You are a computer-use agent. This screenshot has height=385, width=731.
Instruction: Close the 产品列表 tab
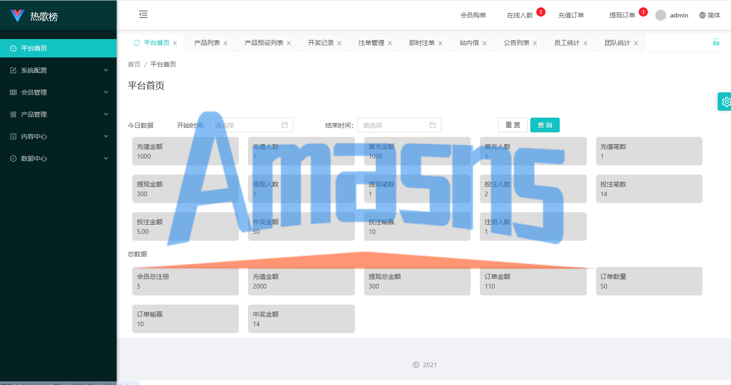[x=225, y=43]
